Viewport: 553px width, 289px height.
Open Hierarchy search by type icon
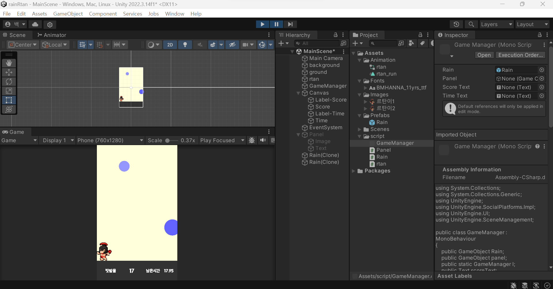point(343,43)
